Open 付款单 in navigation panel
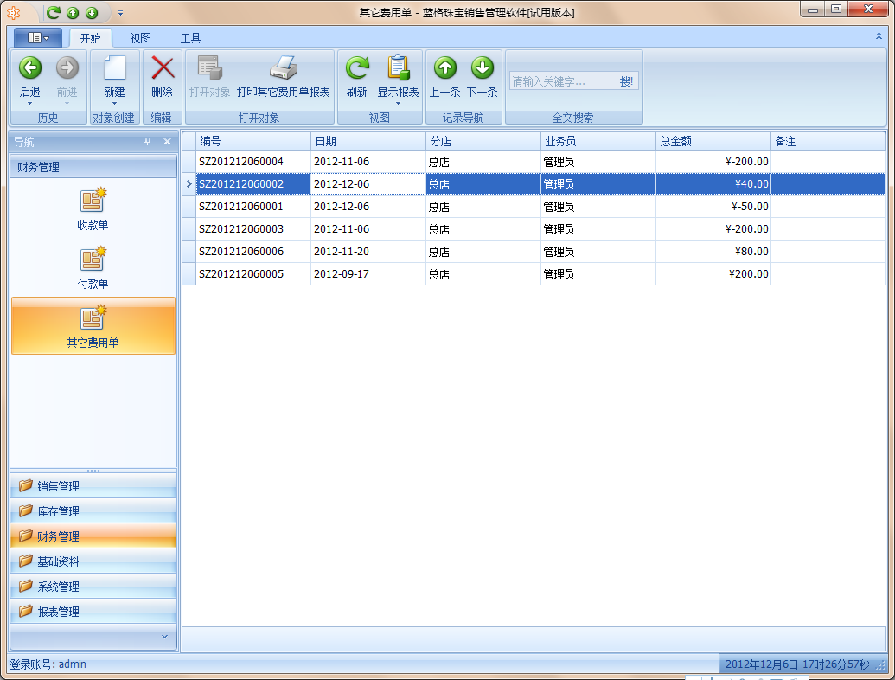This screenshot has width=895, height=680. tap(93, 268)
